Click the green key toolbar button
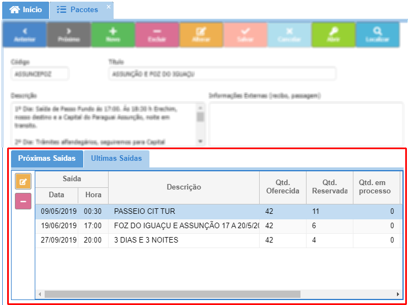Screen dimensions: 408x305 click(334, 35)
